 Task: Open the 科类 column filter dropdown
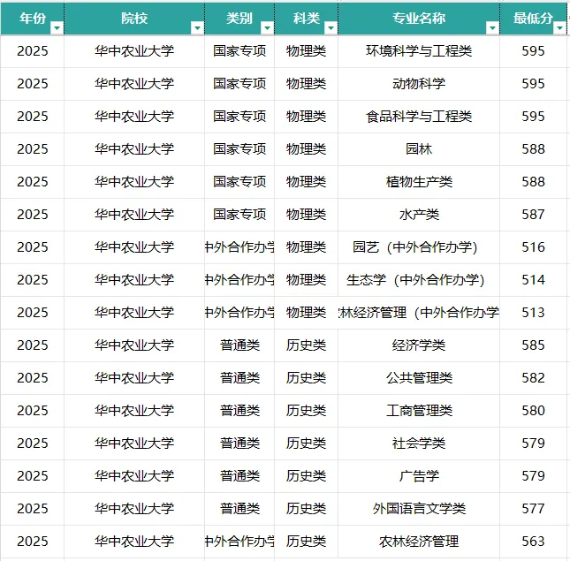click(331, 27)
